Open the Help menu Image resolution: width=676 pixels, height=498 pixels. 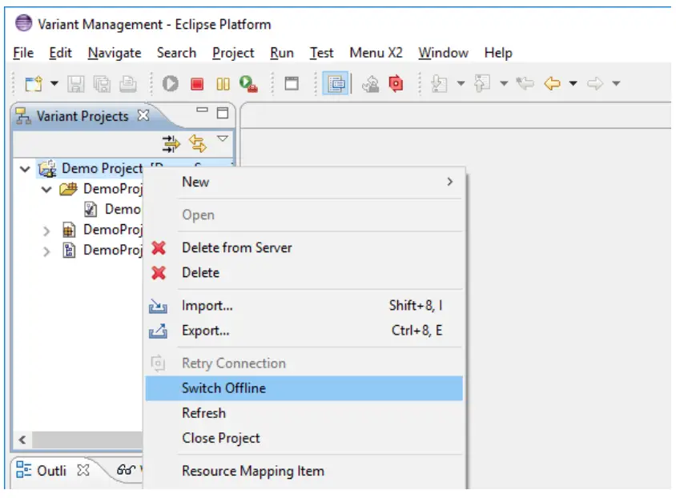(x=498, y=53)
